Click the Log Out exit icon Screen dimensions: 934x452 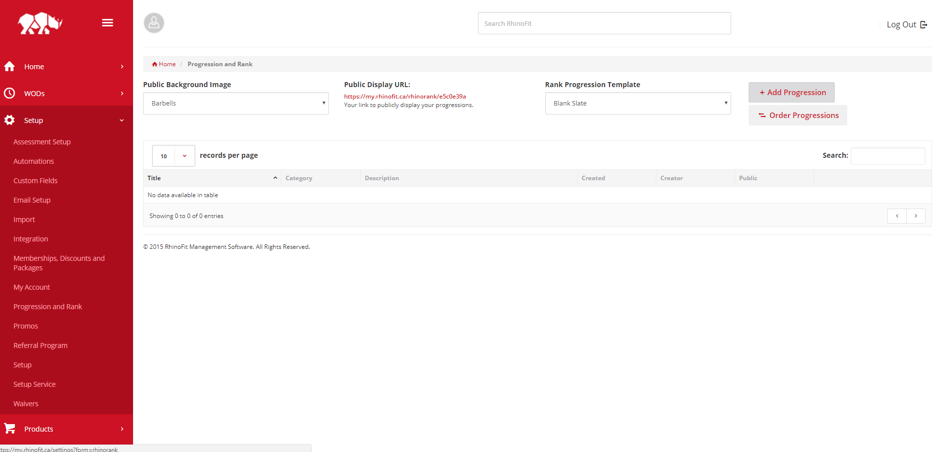coord(924,24)
